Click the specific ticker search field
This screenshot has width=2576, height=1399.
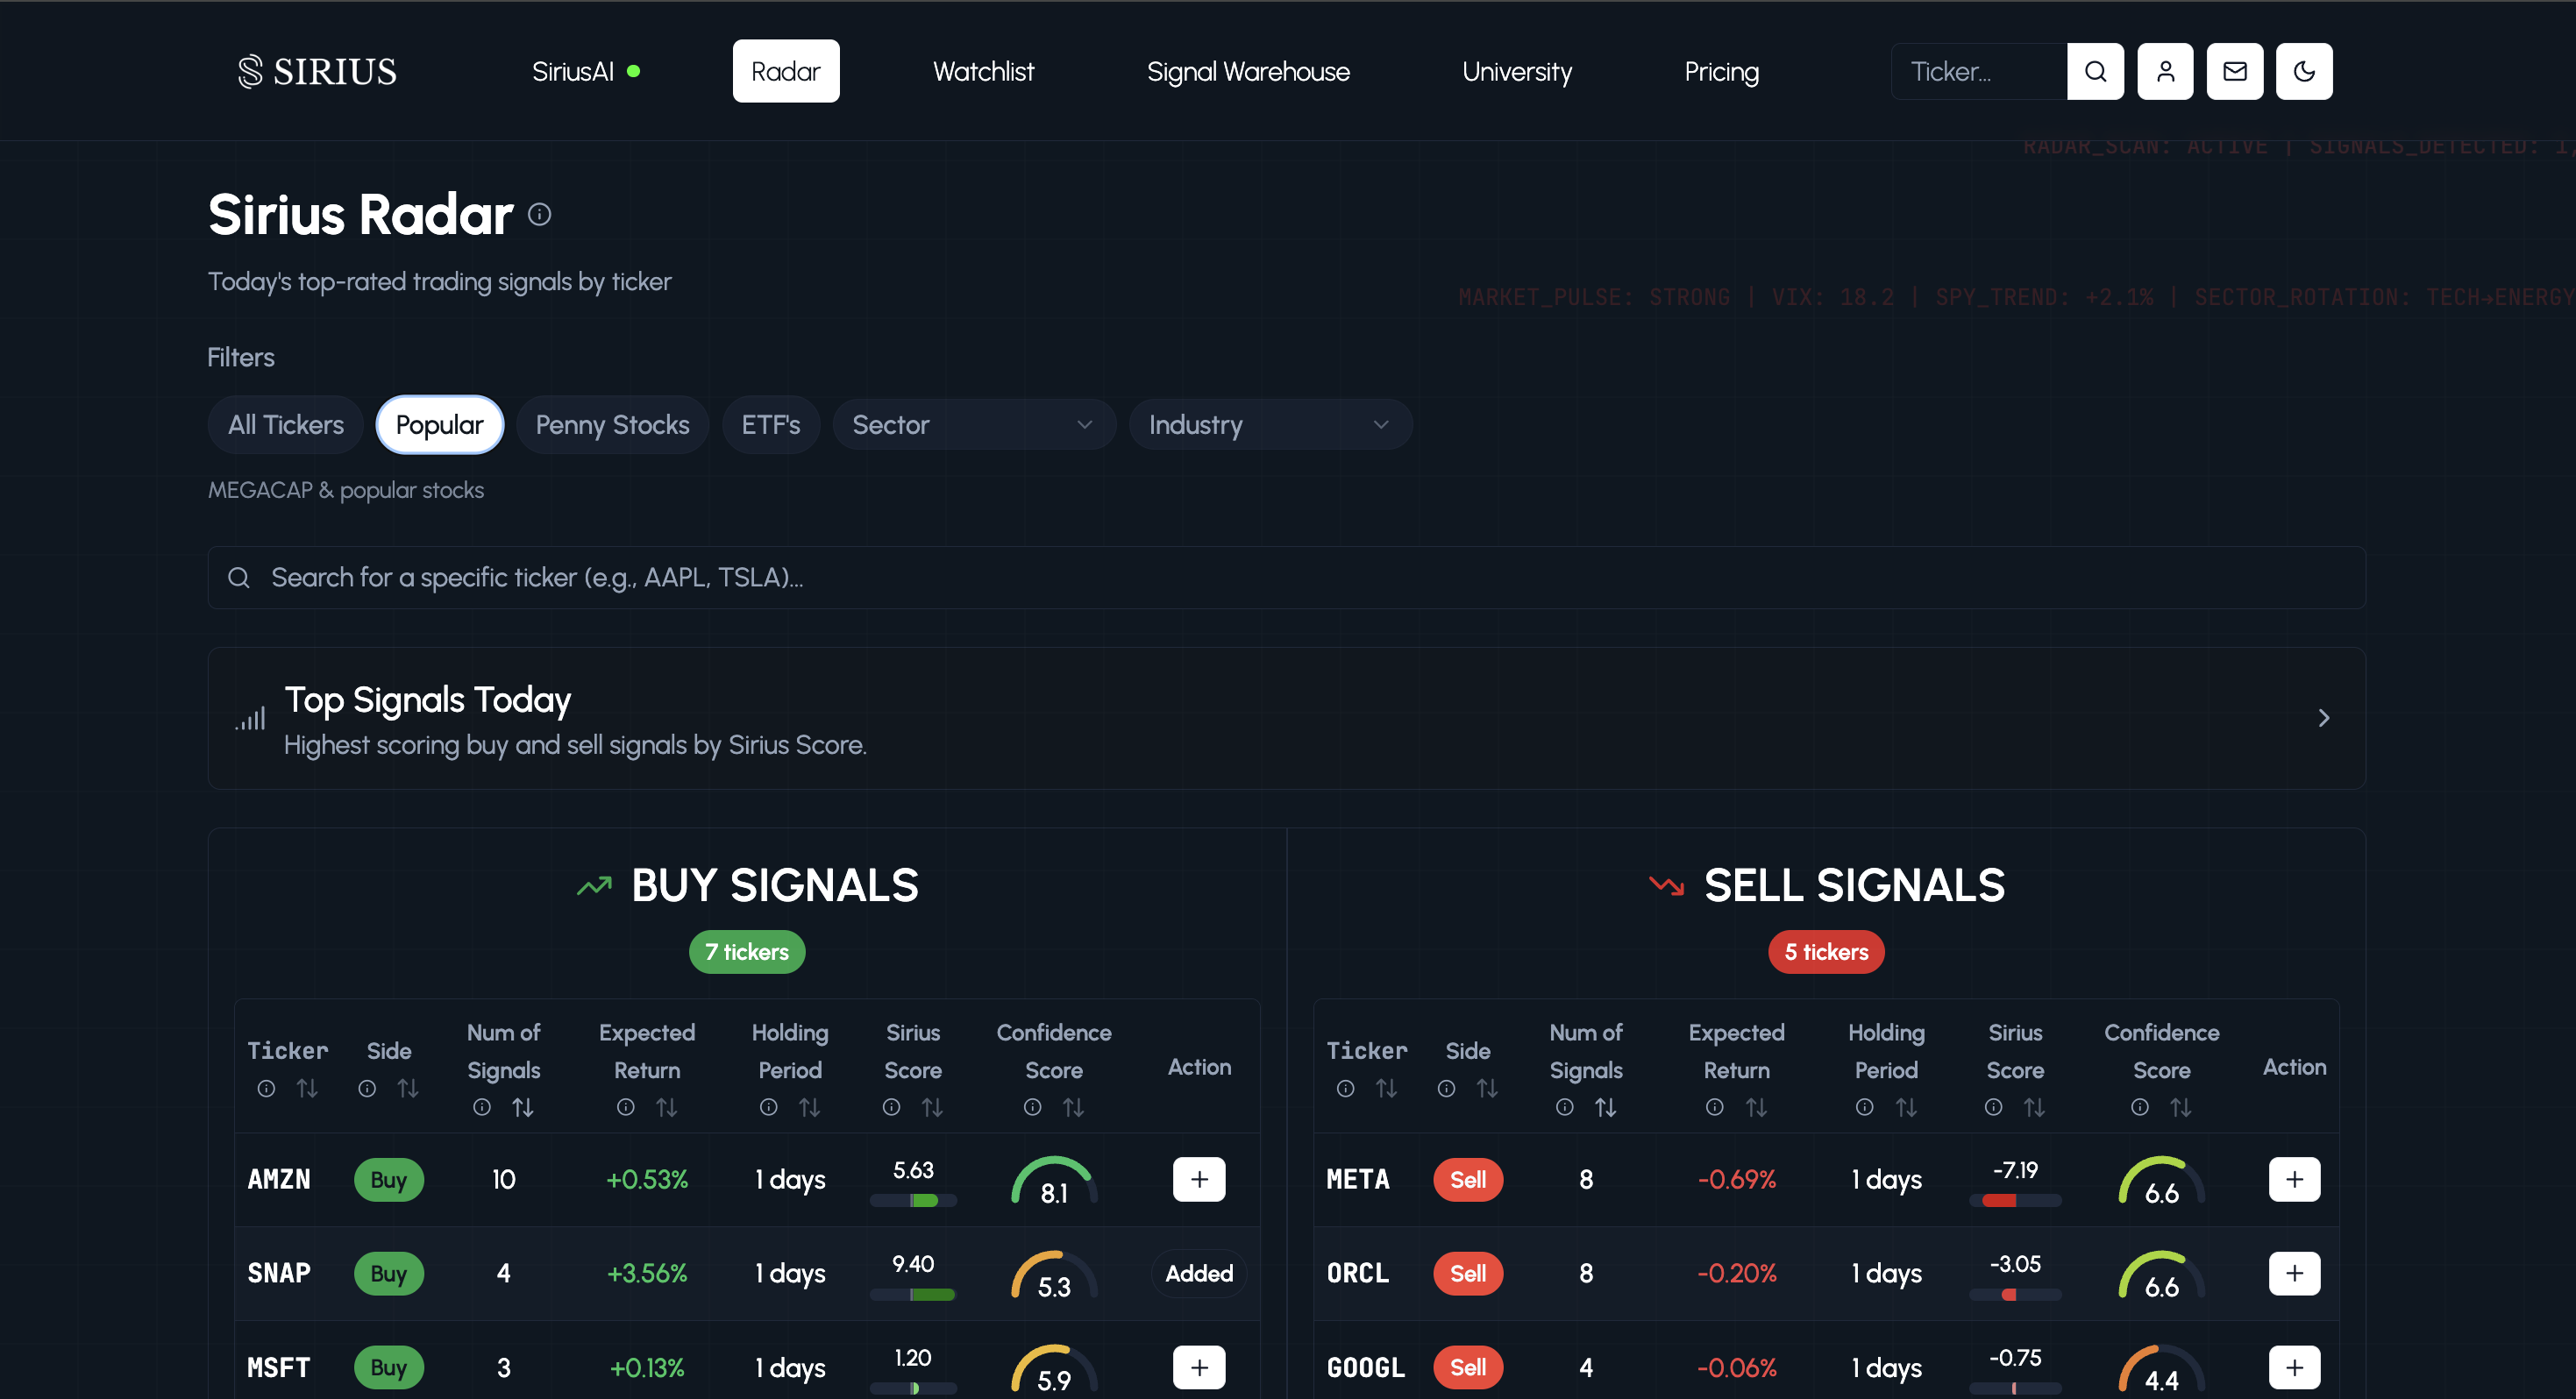1285,577
